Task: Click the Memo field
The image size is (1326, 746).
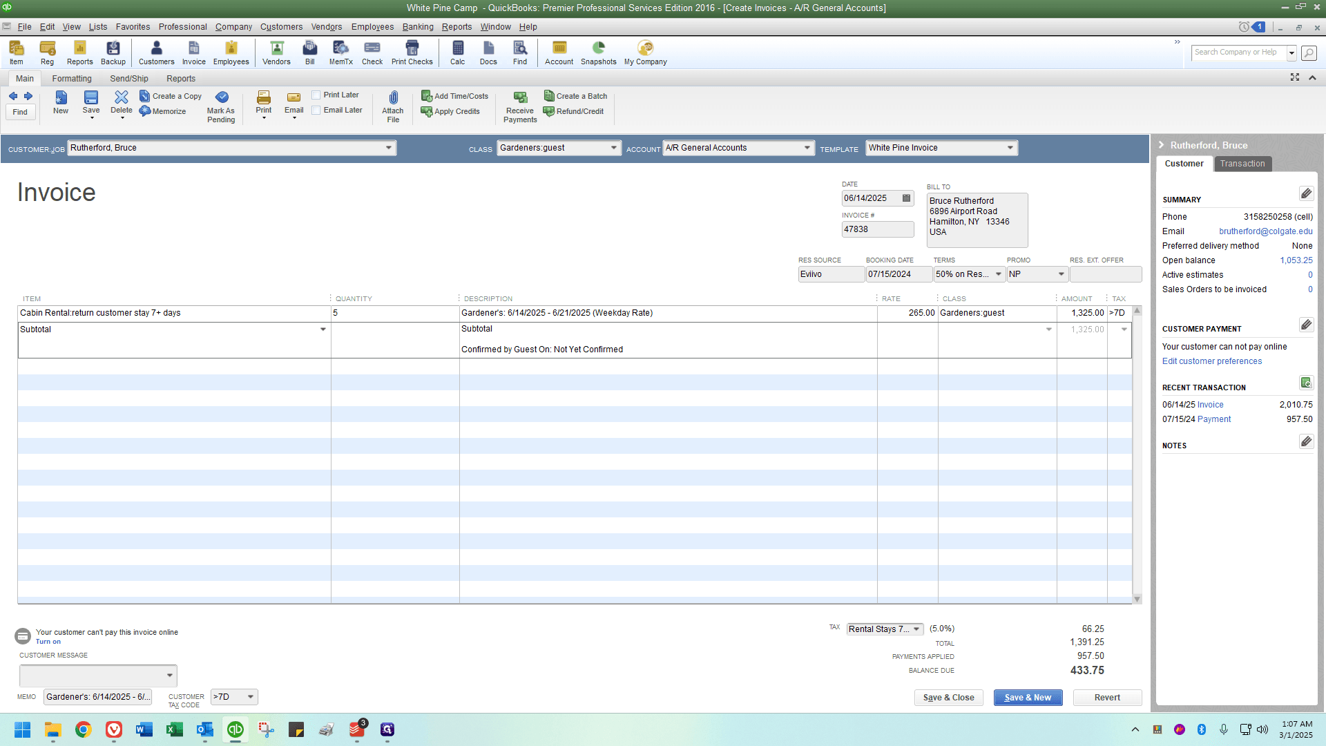Action: [x=97, y=697]
